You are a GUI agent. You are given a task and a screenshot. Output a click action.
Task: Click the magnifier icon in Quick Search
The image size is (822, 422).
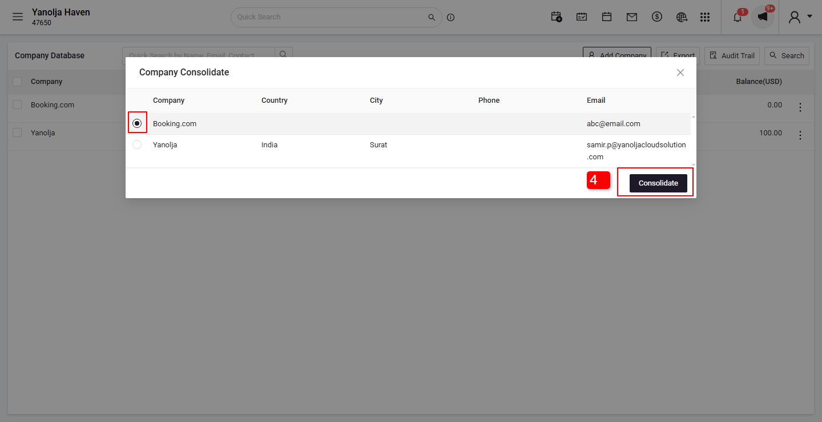tap(432, 17)
